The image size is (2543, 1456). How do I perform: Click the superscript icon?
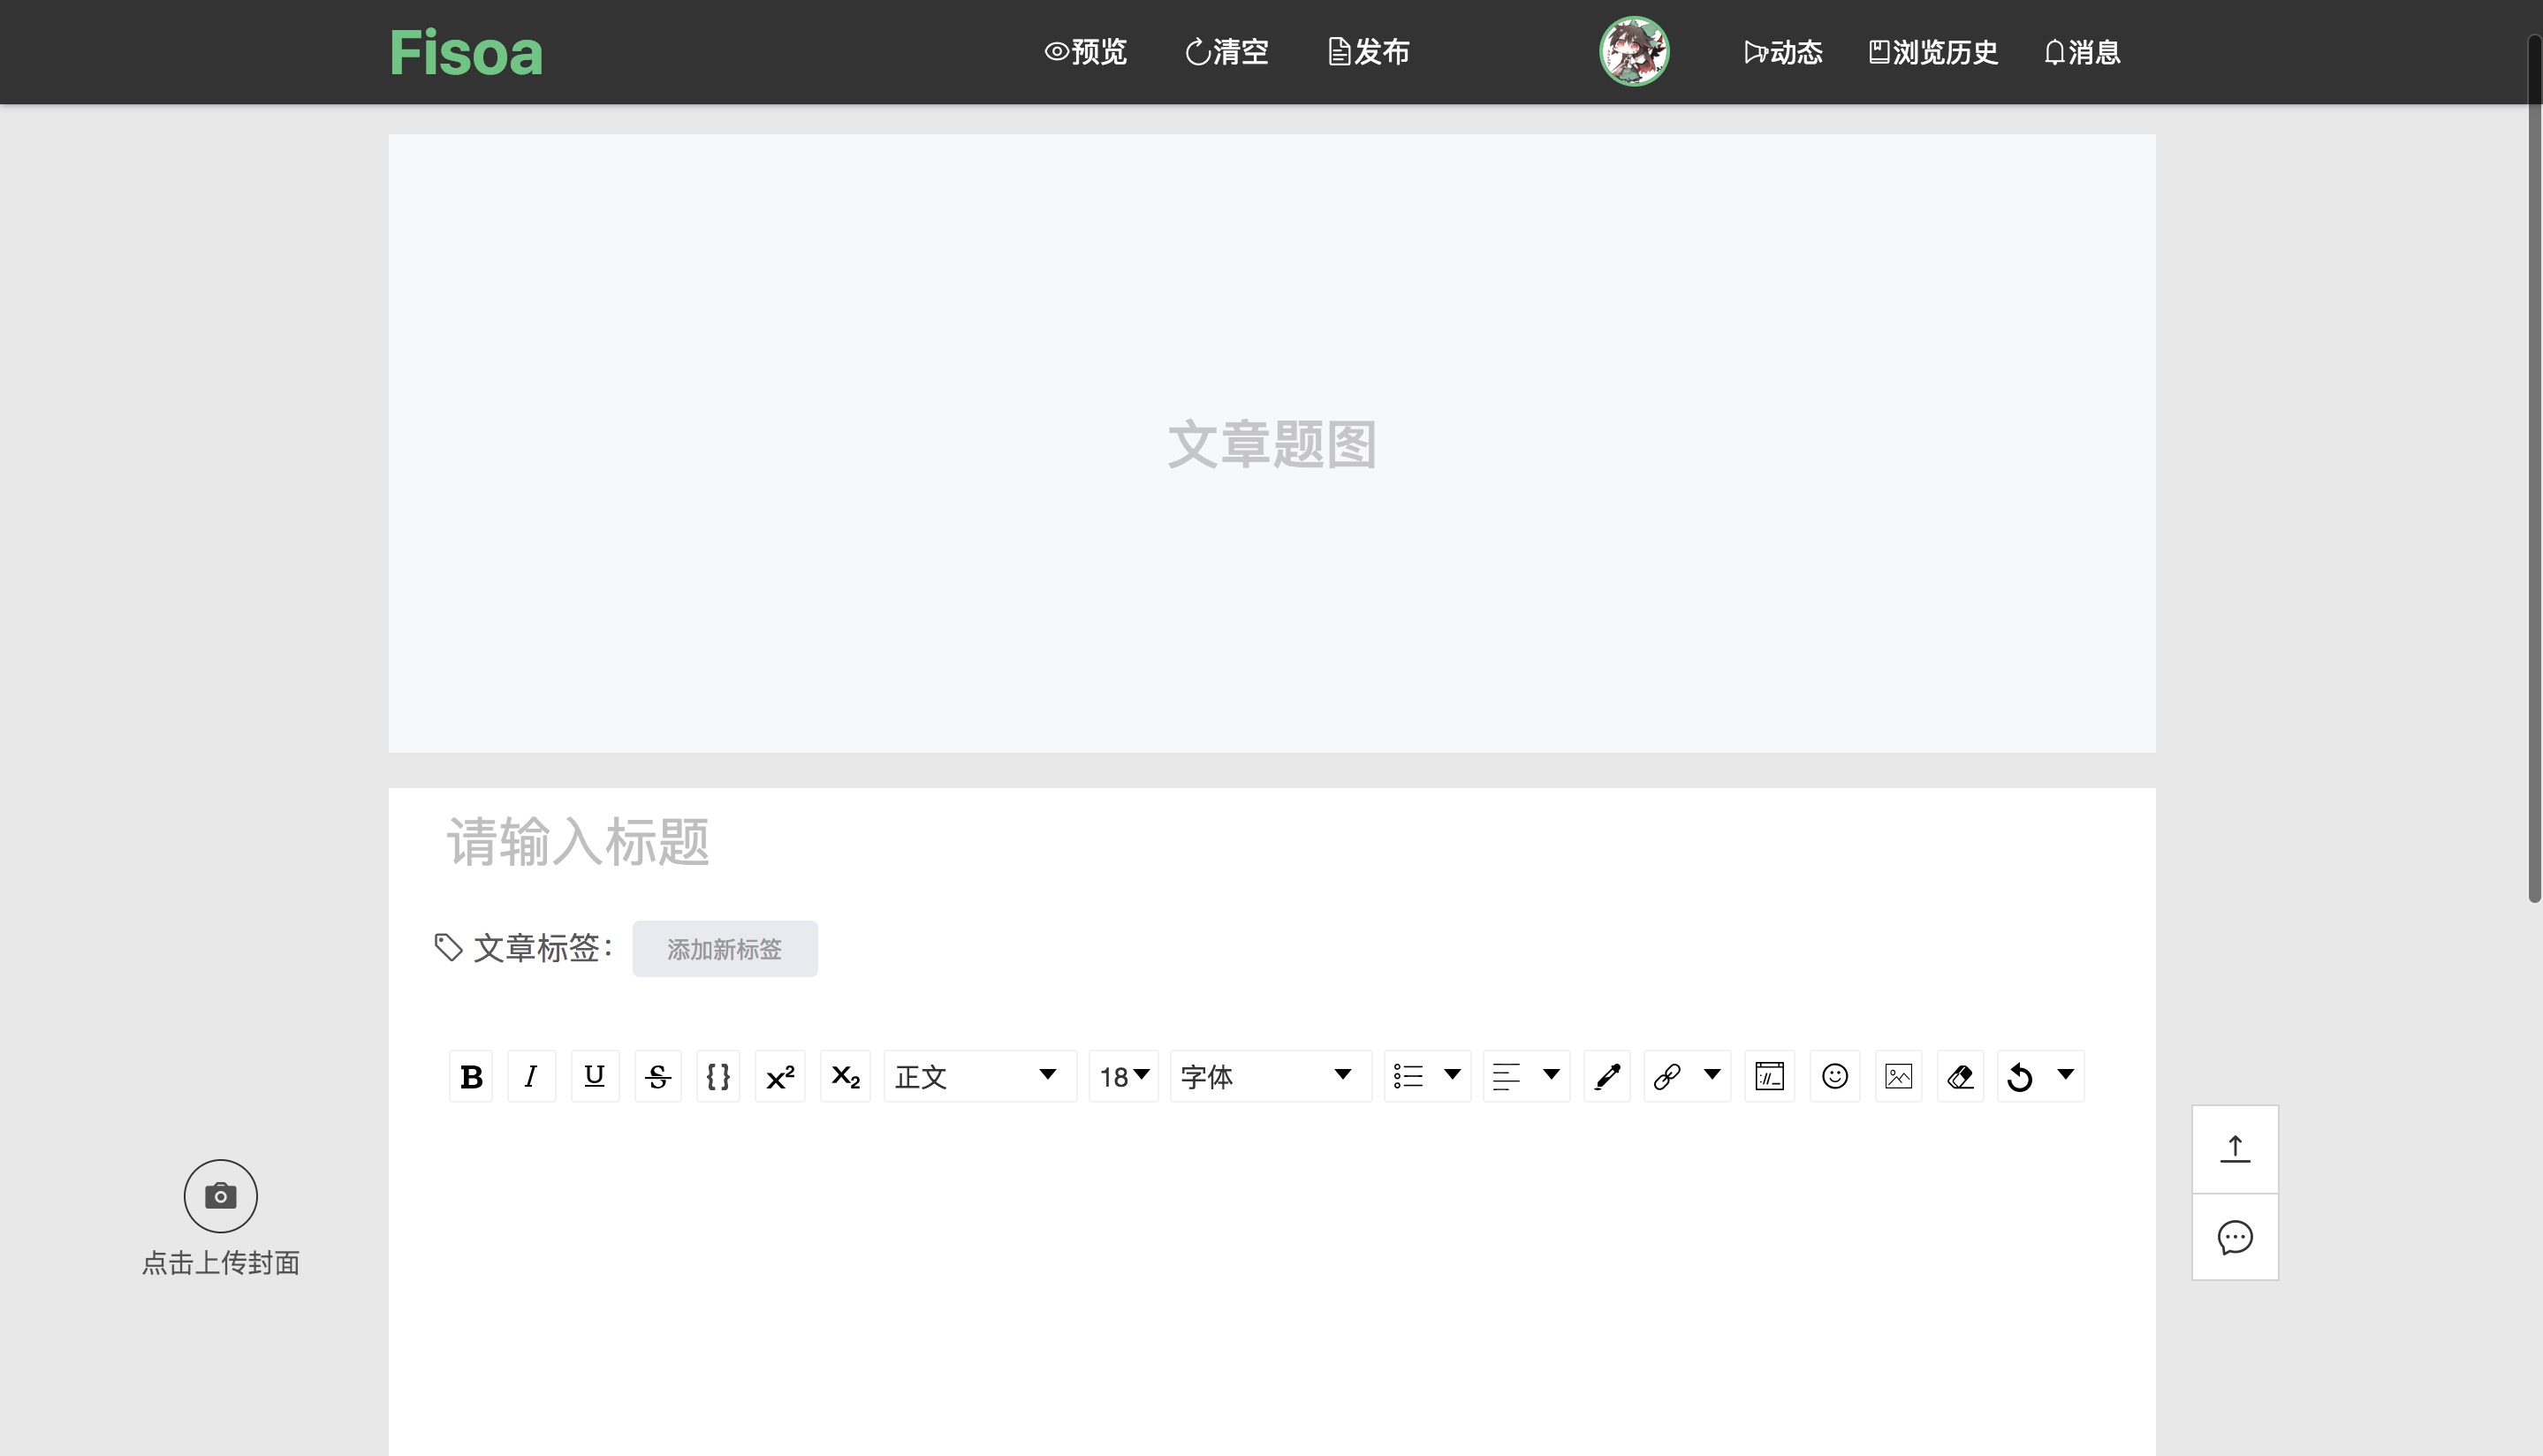(x=780, y=1077)
